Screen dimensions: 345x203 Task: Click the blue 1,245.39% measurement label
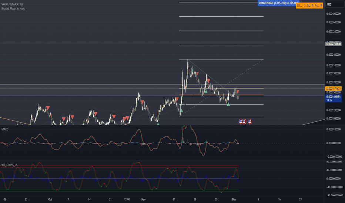278,3
